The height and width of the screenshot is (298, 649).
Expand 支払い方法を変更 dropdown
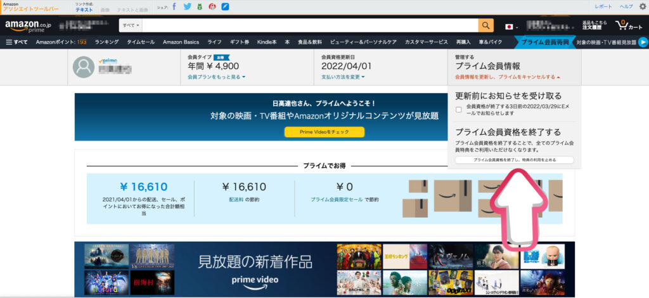click(343, 77)
